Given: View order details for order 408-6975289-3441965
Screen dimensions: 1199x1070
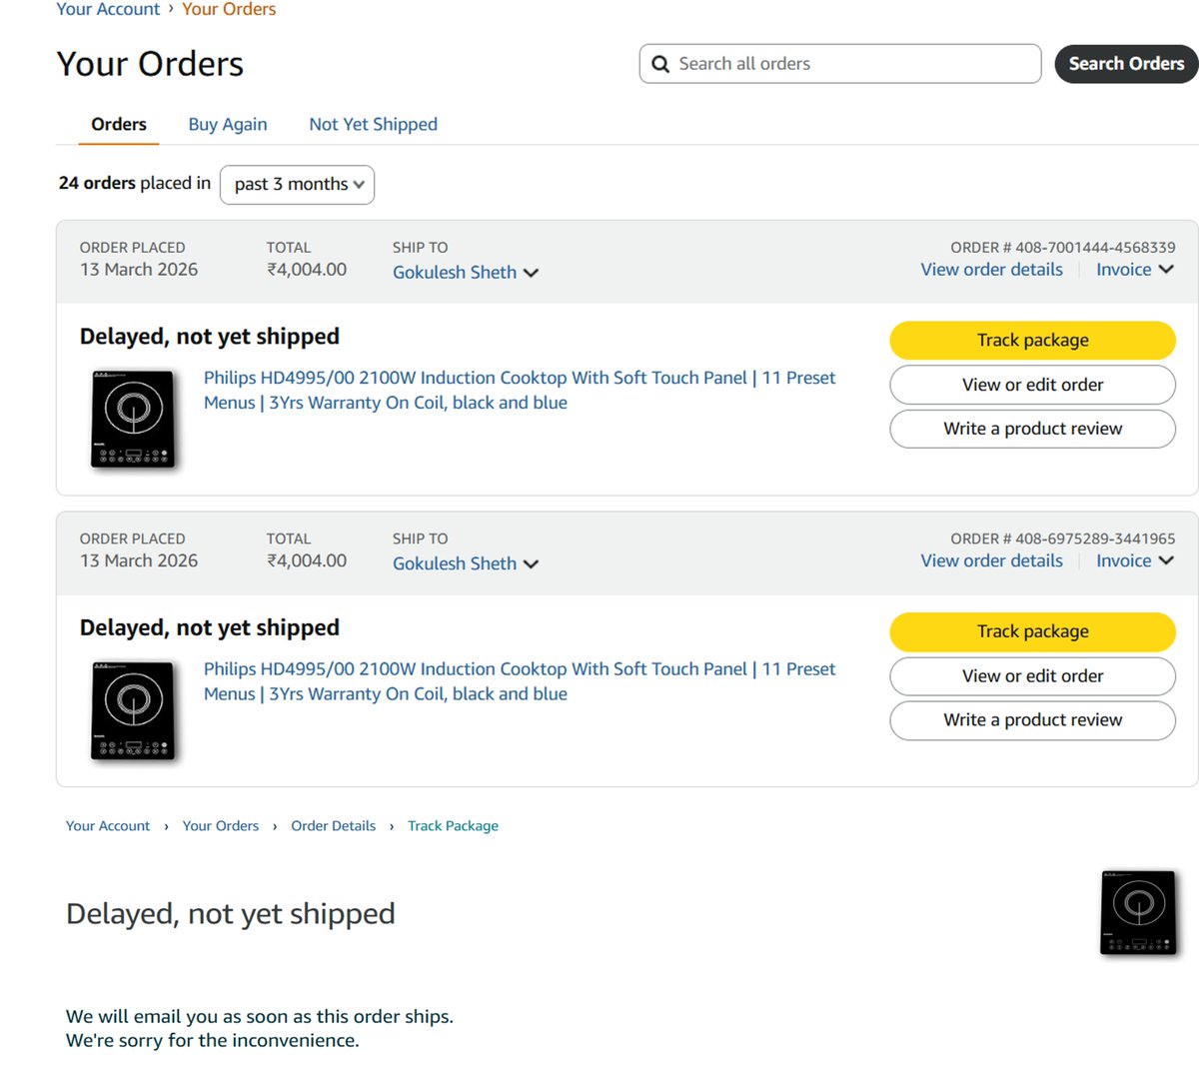Looking at the screenshot, I should [x=992, y=560].
